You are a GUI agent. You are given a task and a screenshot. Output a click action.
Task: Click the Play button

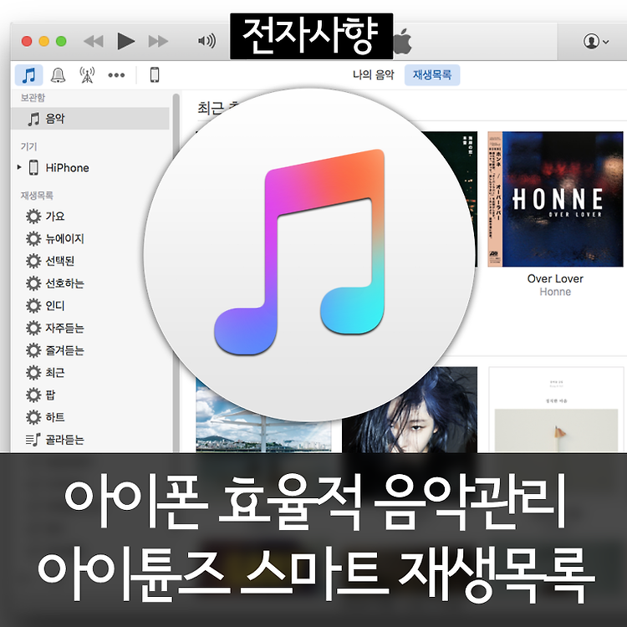point(125,41)
